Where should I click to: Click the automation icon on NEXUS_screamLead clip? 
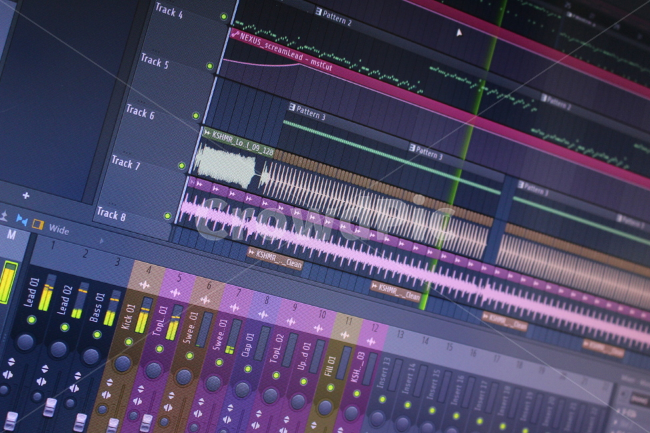tap(235, 34)
